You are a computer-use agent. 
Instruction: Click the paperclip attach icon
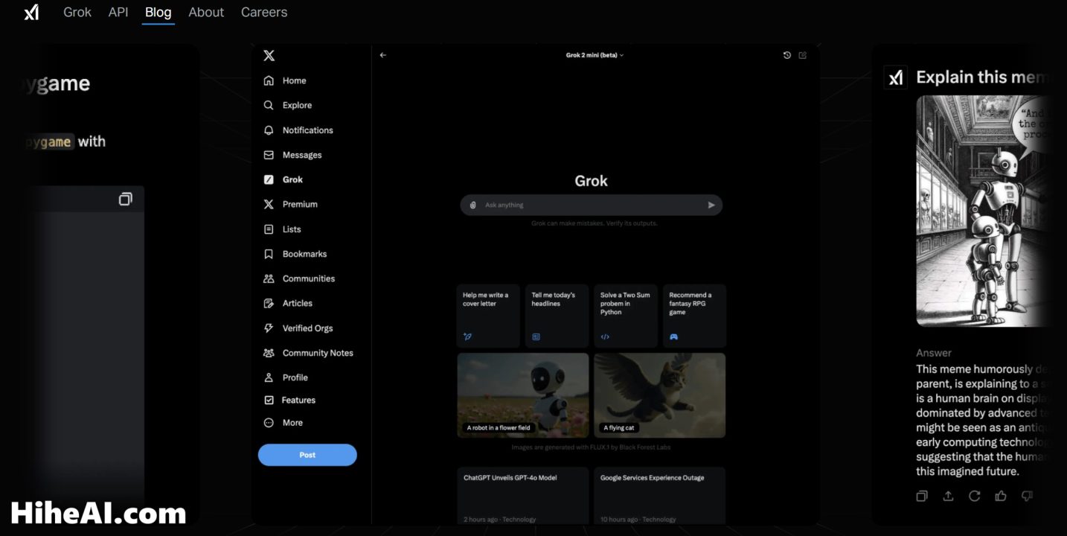(472, 205)
